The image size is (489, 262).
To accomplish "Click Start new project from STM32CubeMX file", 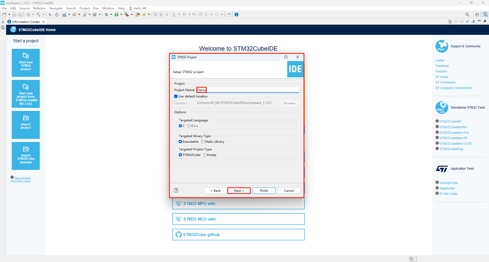I will tap(26, 94).
